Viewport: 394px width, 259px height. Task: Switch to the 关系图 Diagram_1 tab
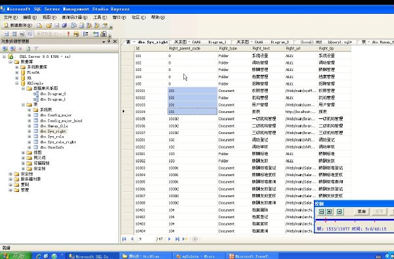[200, 42]
